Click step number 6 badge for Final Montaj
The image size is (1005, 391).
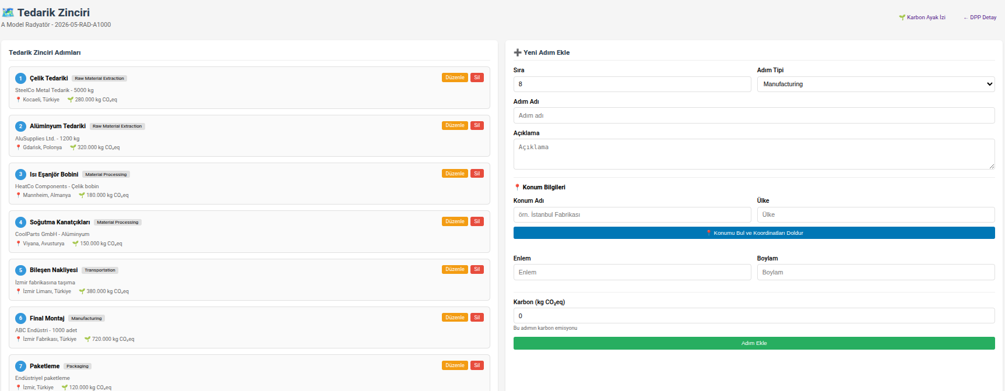click(20, 318)
